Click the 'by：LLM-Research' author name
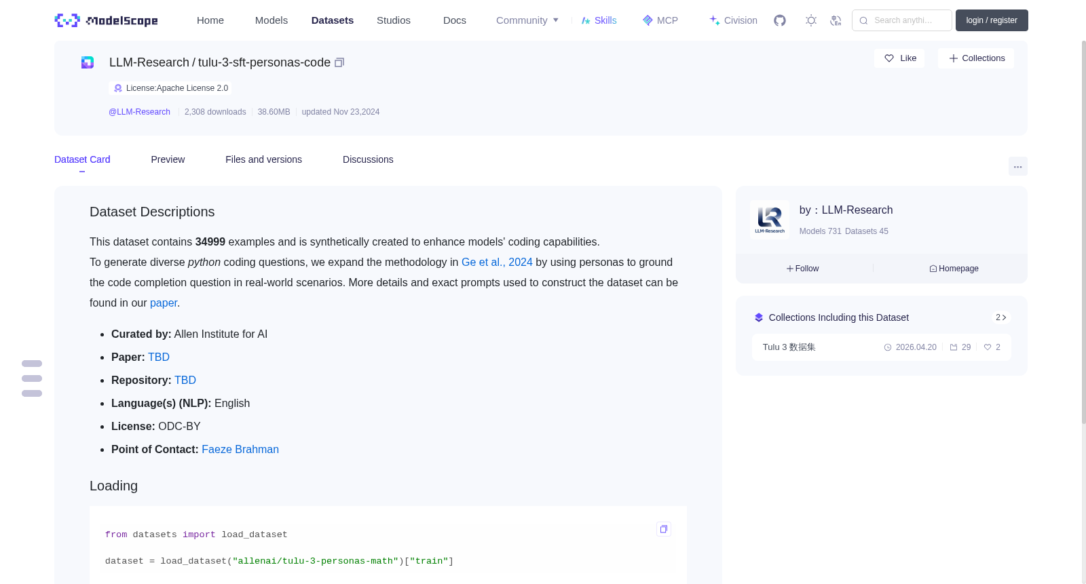The width and height of the screenshot is (1086, 584). tap(846, 210)
